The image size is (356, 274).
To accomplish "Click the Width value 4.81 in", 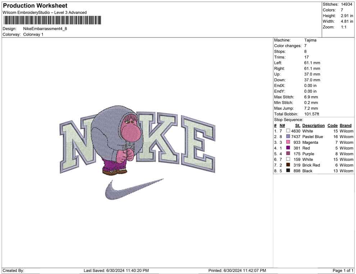I will (347, 21).
